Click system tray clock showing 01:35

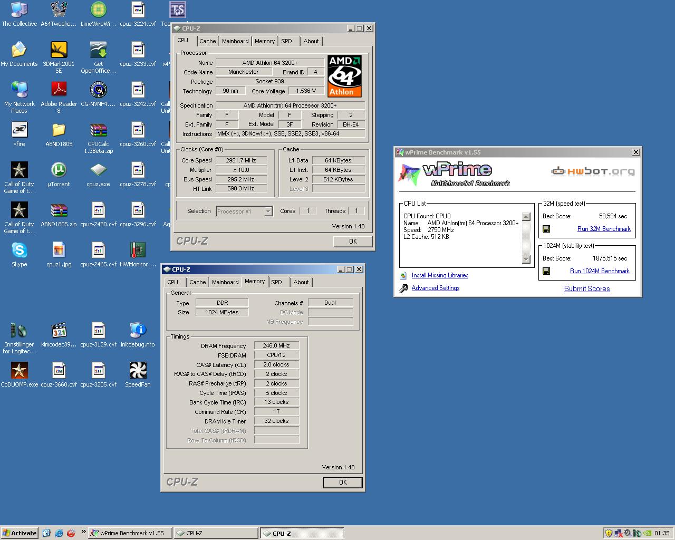click(x=662, y=533)
